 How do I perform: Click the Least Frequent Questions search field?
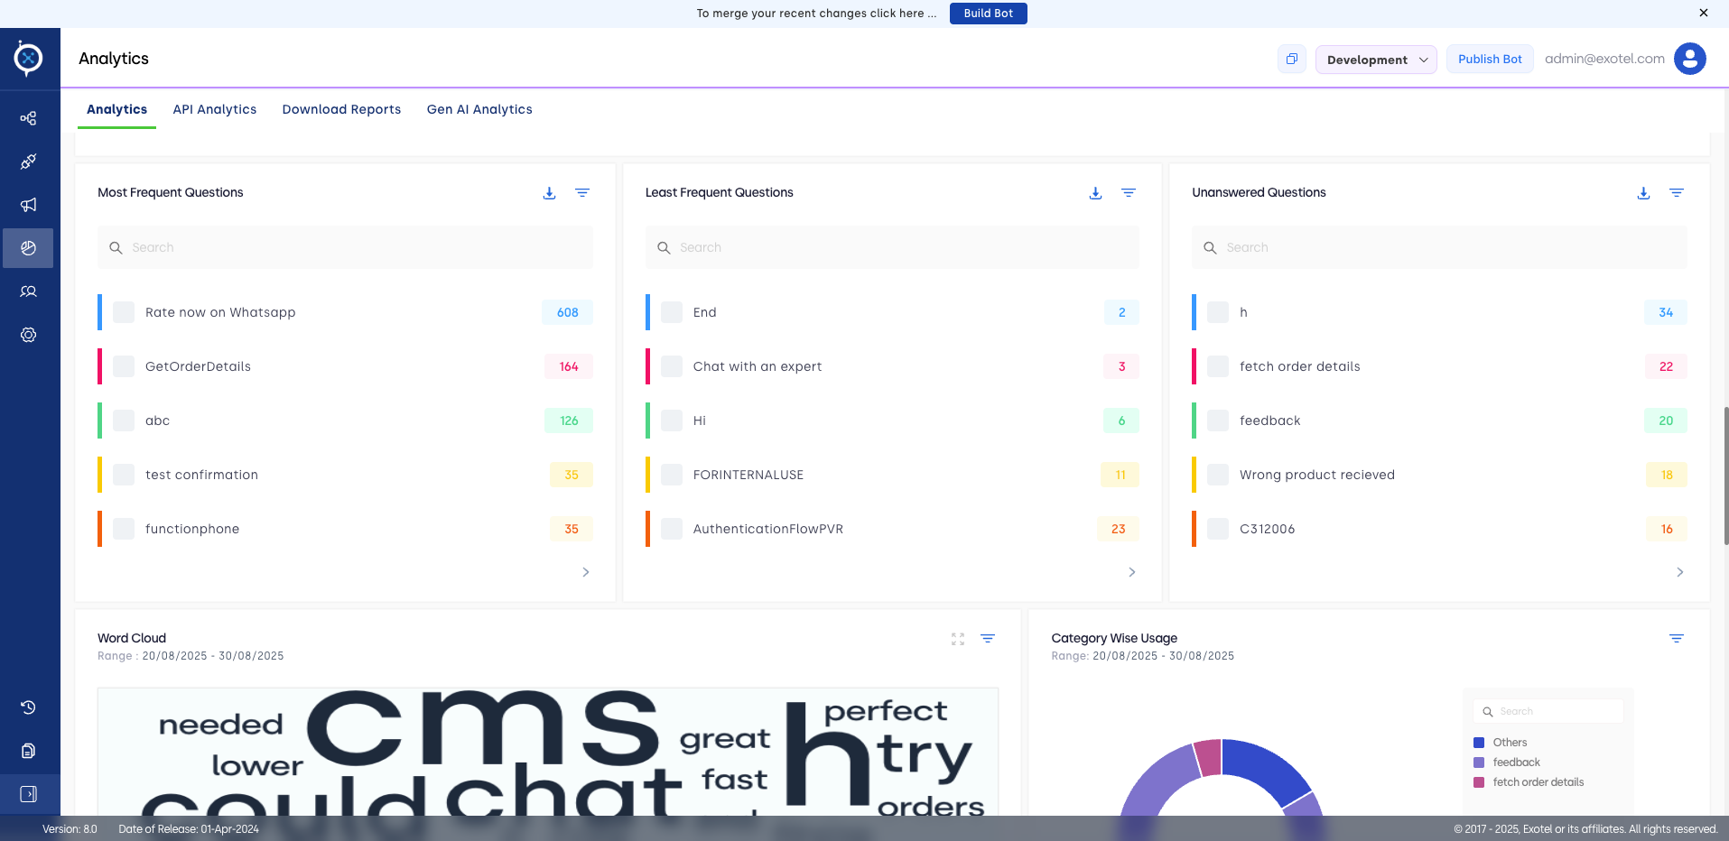click(892, 247)
